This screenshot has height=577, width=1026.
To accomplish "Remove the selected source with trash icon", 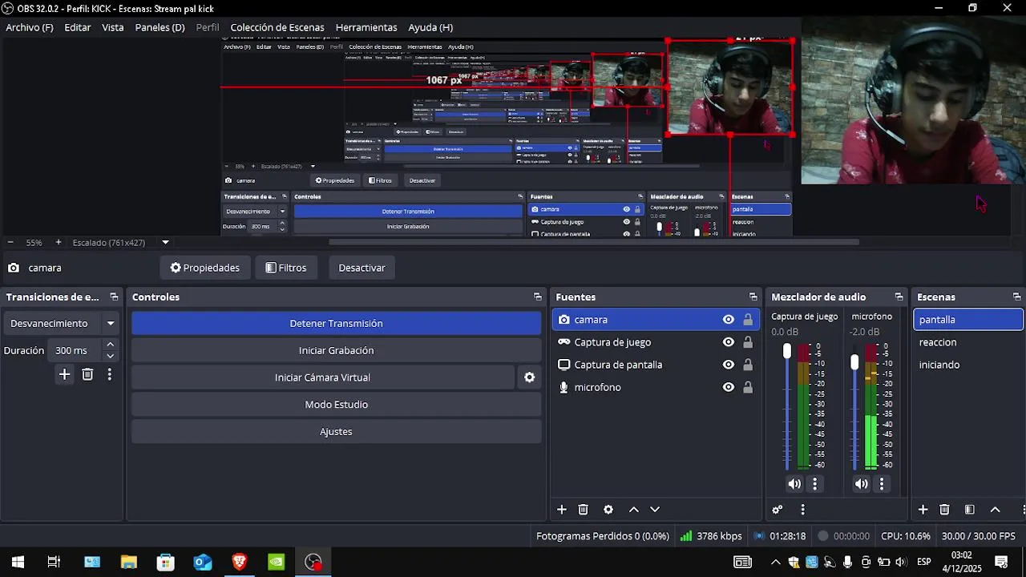I will click(x=584, y=510).
